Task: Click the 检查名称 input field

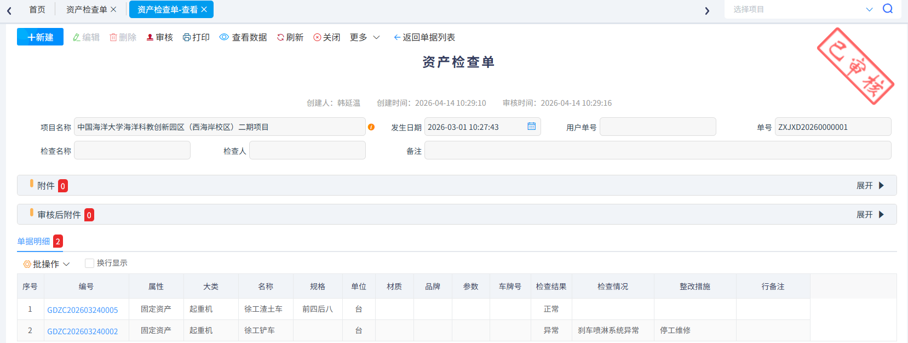Action: pos(132,150)
